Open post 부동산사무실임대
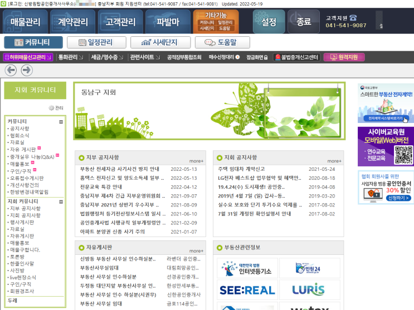 [99, 268]
